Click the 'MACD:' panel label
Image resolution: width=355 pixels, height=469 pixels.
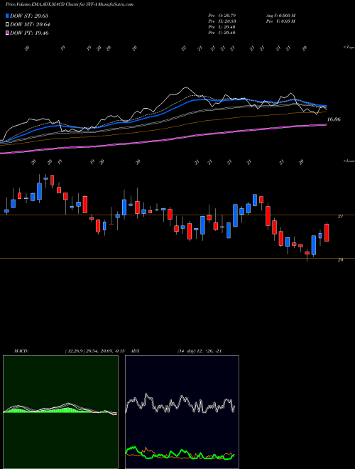[21, 351]
